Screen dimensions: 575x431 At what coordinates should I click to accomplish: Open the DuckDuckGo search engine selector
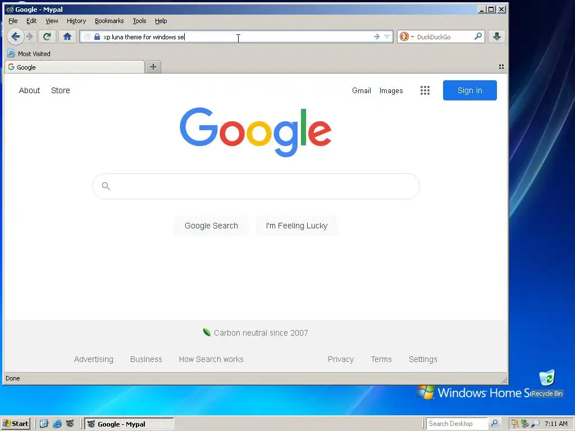pos(407,36)
